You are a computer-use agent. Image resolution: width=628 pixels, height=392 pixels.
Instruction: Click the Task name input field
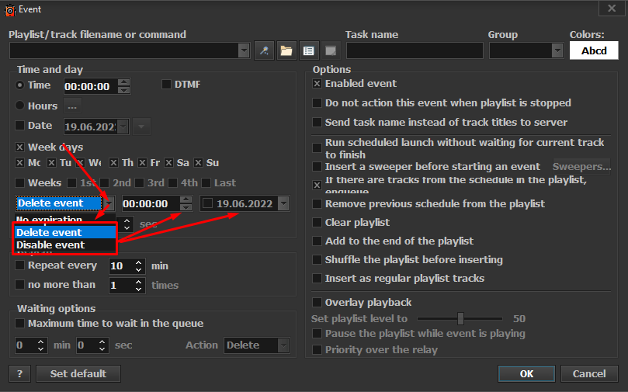point(415,50)
